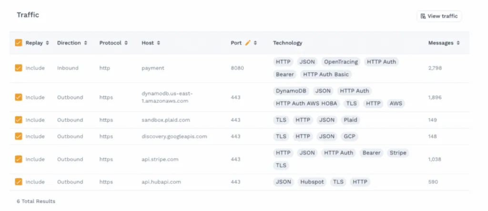Click the Plaid technology tag
The image size is (488, 211).
pyautogui.click(x=350, y=120)
